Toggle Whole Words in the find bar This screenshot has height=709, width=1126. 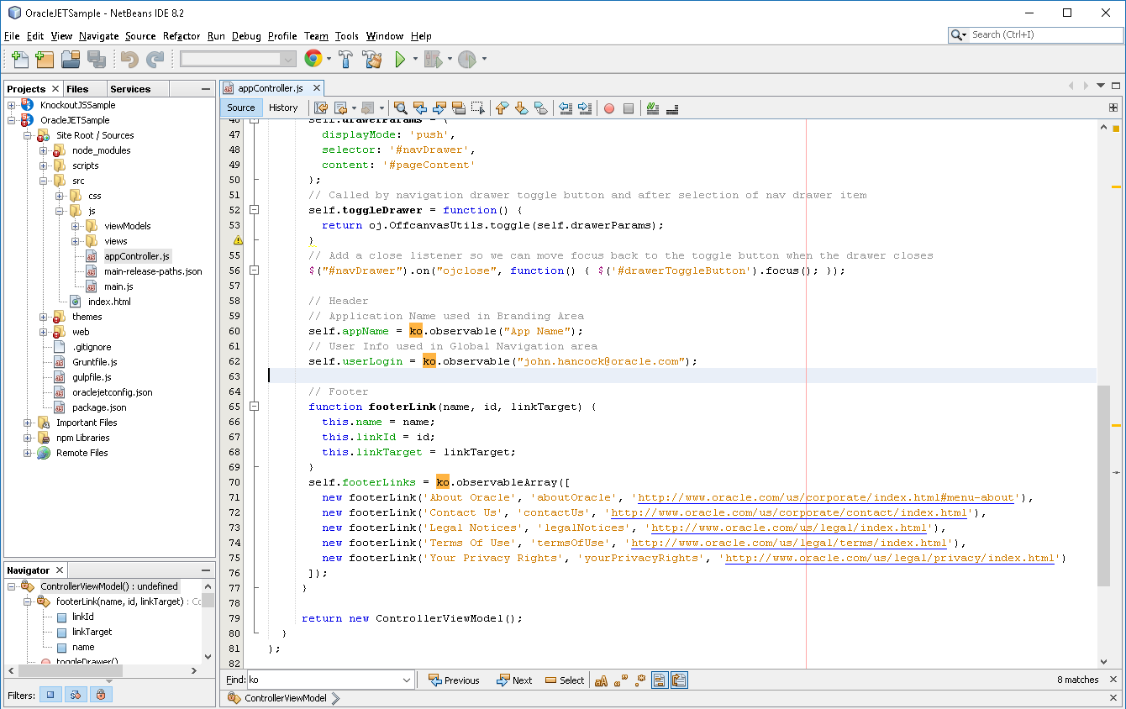click(621, 680)
